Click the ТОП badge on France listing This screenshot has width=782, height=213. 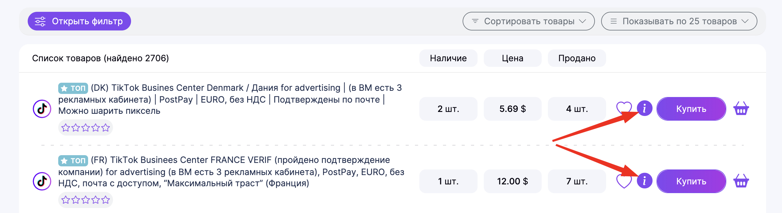73,160
